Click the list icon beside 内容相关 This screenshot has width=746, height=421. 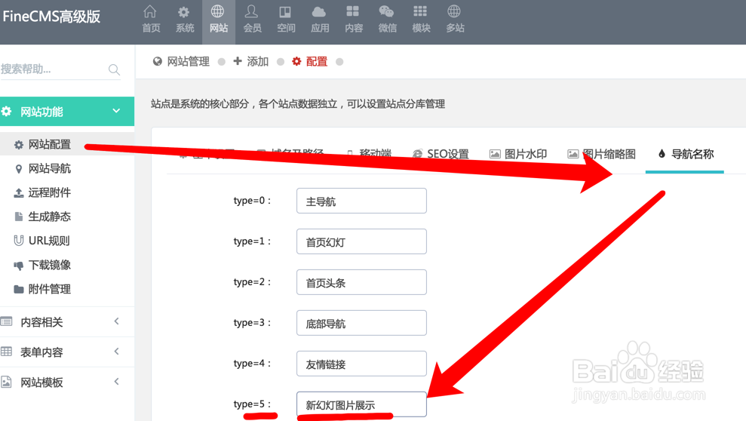coord(6,322)
